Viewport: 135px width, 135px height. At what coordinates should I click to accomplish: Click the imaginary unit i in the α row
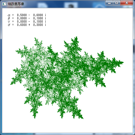(45, 15)
